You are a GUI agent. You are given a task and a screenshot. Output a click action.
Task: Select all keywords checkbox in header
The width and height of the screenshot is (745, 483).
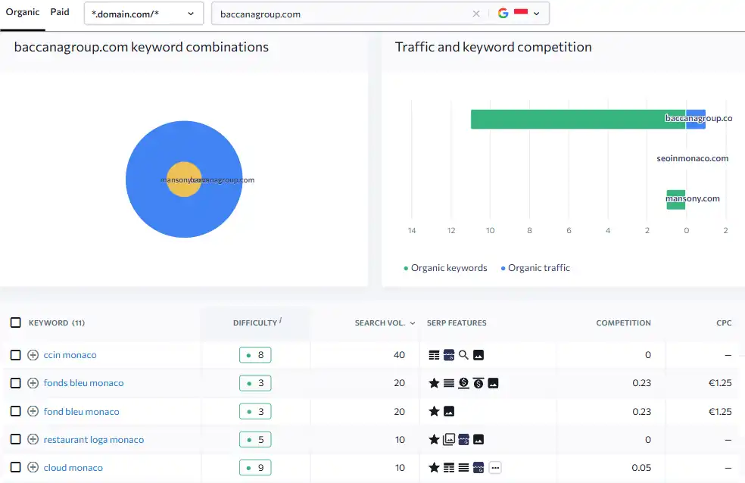coord(16,323)
